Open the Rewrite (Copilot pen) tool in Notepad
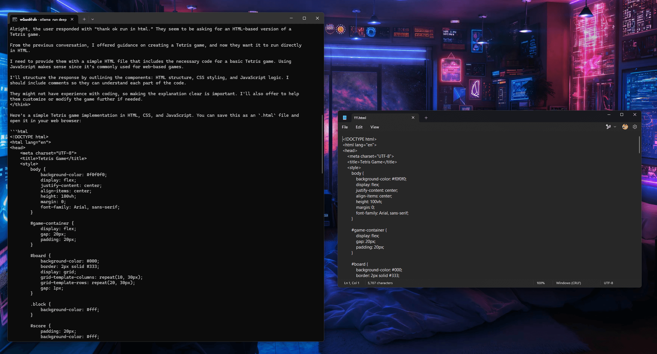Viewport: 657px width, 354px height. pos(608,127)
